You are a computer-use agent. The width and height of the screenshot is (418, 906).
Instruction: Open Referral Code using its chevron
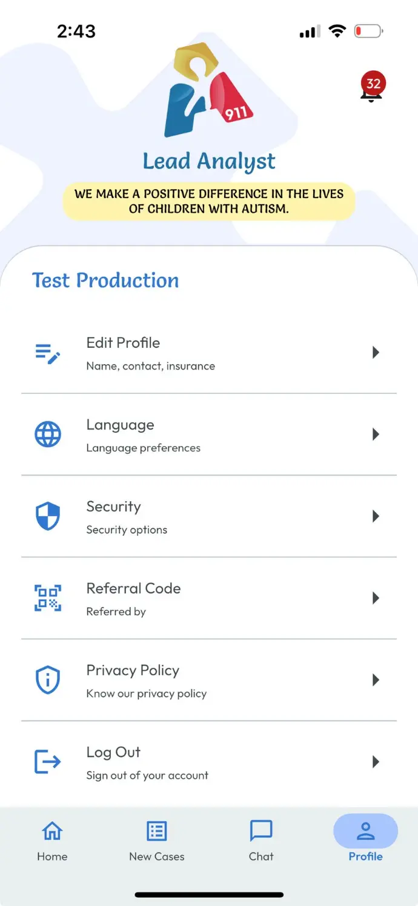pos(376,598)
